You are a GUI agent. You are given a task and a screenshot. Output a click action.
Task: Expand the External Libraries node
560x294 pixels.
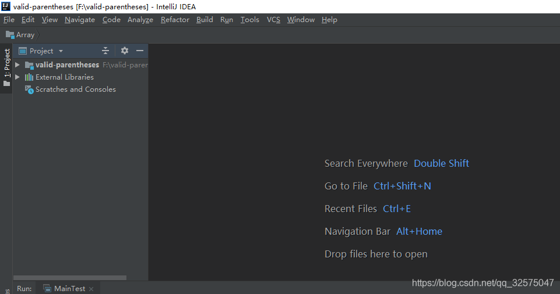point(17,77)
